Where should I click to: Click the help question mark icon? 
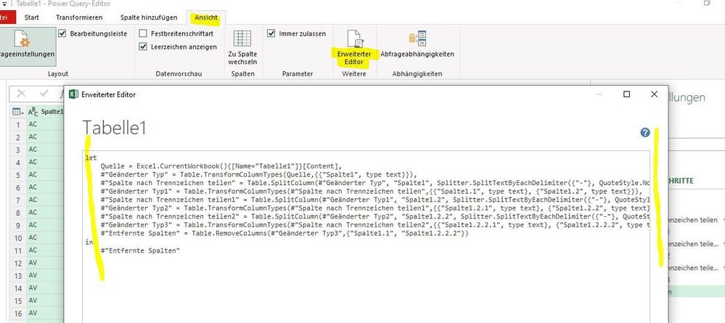(645, 133)
